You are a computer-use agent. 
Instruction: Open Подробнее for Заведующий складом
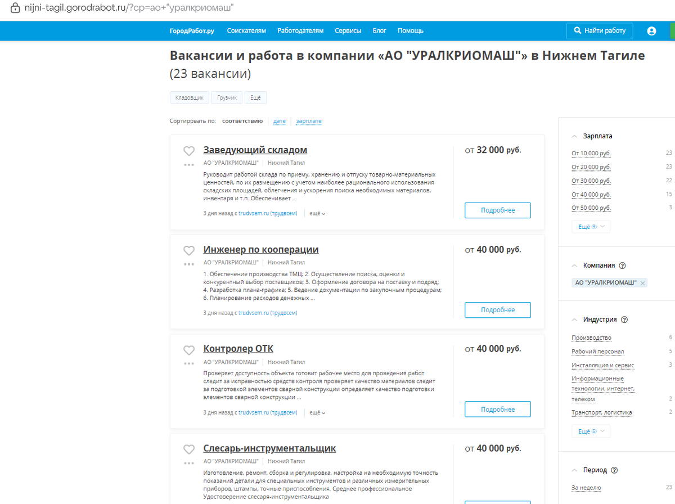point(498,210)
